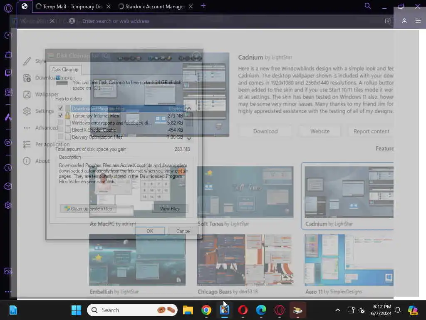Open Disk Cleanup taskbar icon
The width and height of the screenshot is (426, 320).
pos(298,310)
